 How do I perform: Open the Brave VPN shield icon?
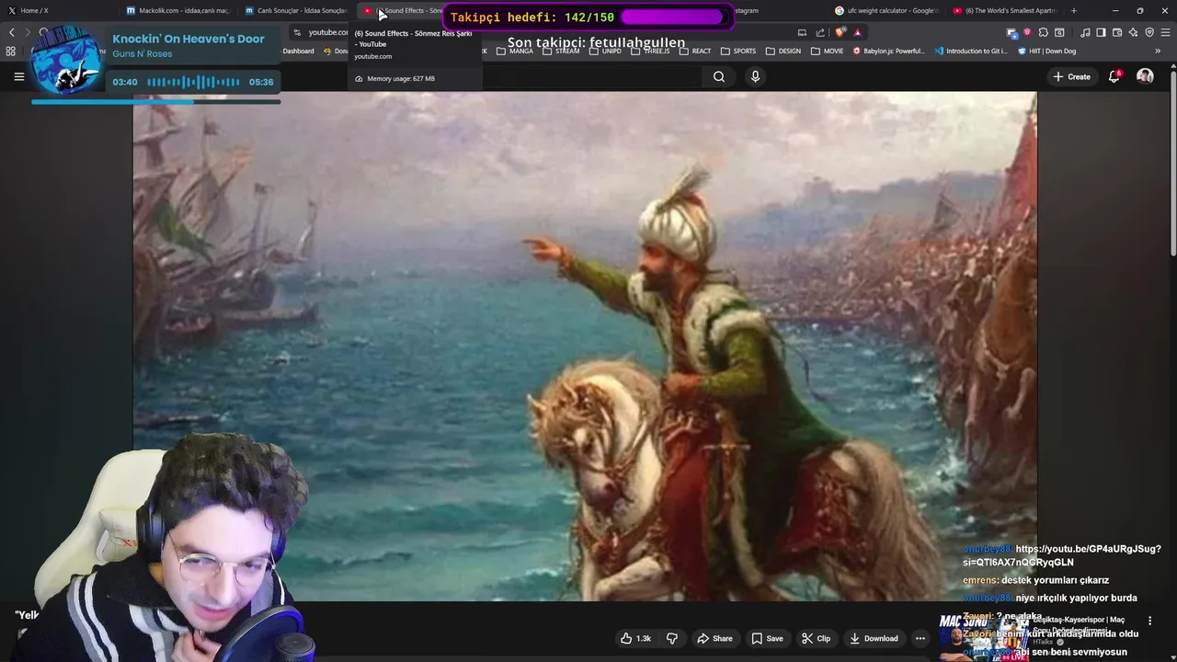pyautogui.click(x=1149, y=32)
